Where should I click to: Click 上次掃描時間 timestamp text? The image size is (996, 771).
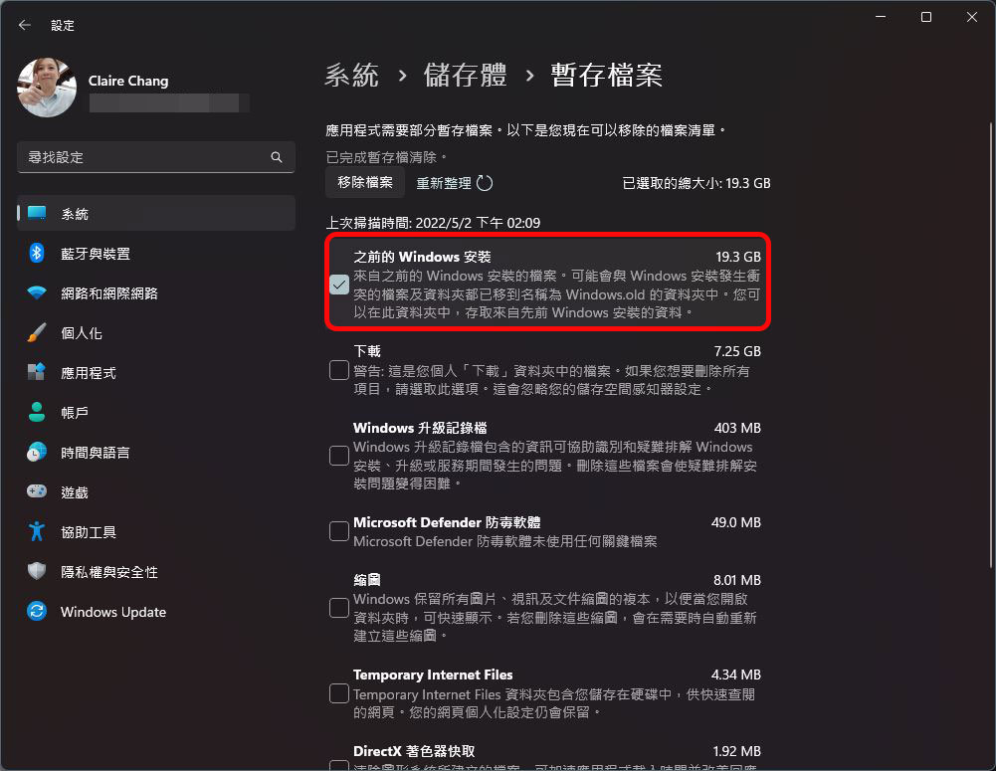click(433, 223)
